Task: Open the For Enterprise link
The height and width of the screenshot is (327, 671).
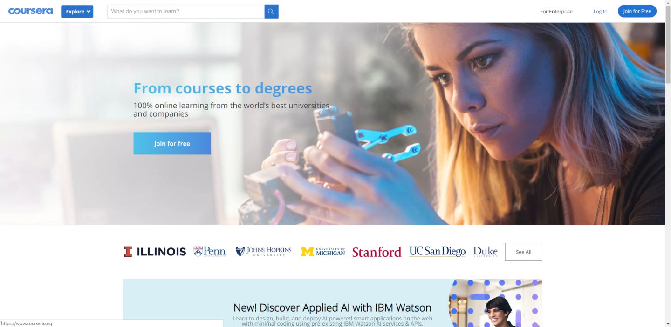Action: click(556, 12)
